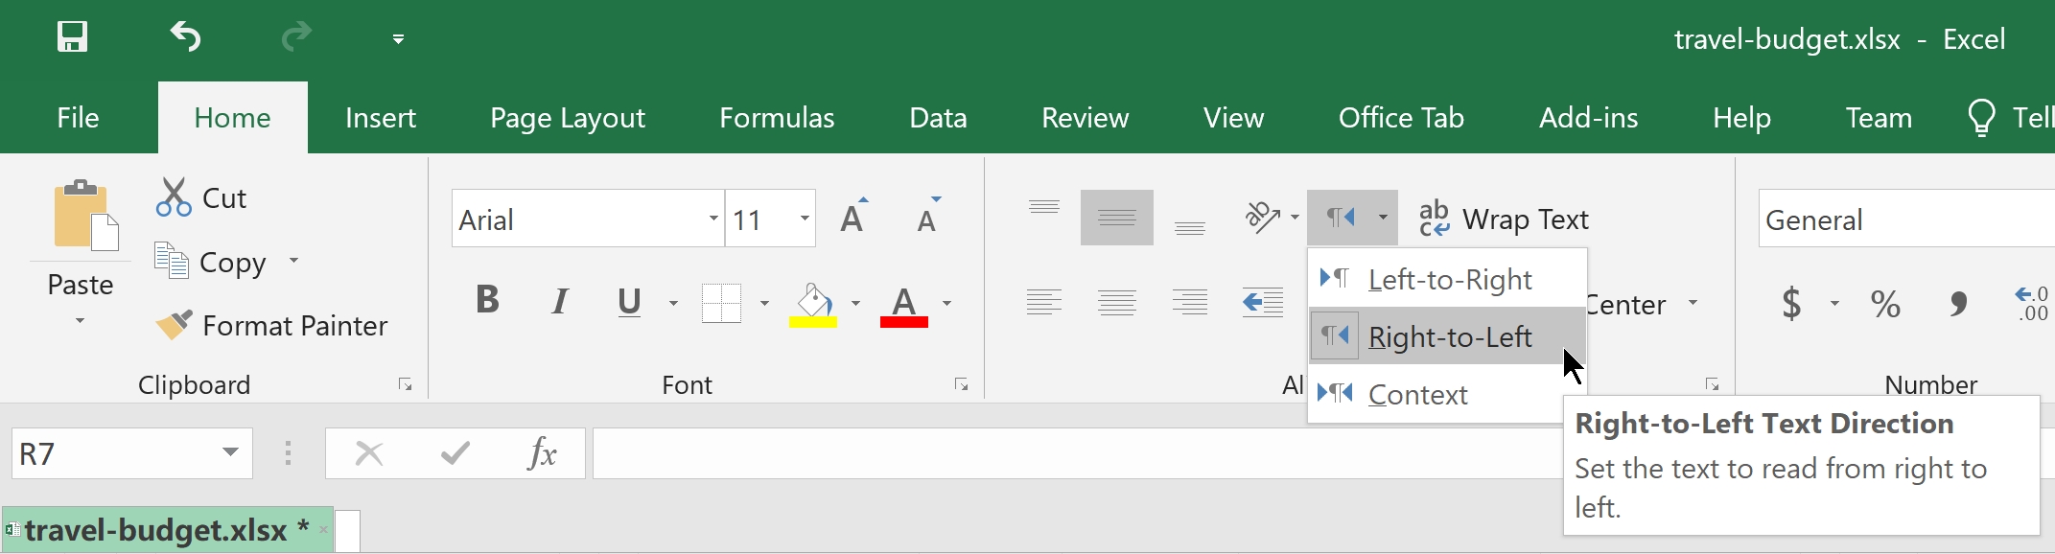Viewport: 2055px width, 554px height.
Task: Expand the Orientation dropdown arrow
Action: (x=1295, y=218)
